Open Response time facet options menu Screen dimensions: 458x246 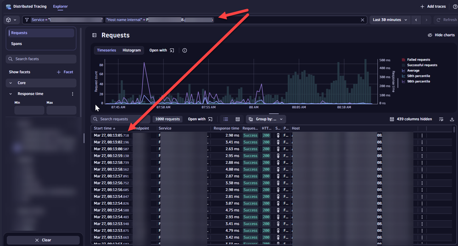coord(73,94)
